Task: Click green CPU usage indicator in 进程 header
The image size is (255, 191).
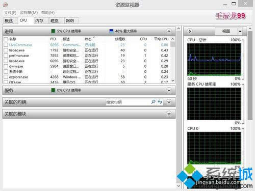Action: [53, 31]
